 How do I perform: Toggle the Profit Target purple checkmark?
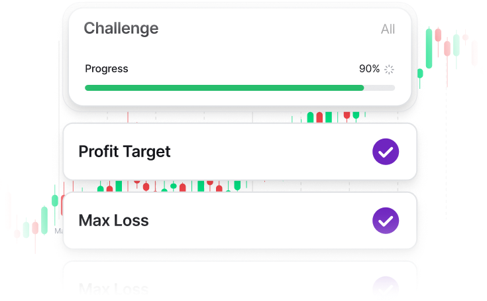click(x=386, y=152)
